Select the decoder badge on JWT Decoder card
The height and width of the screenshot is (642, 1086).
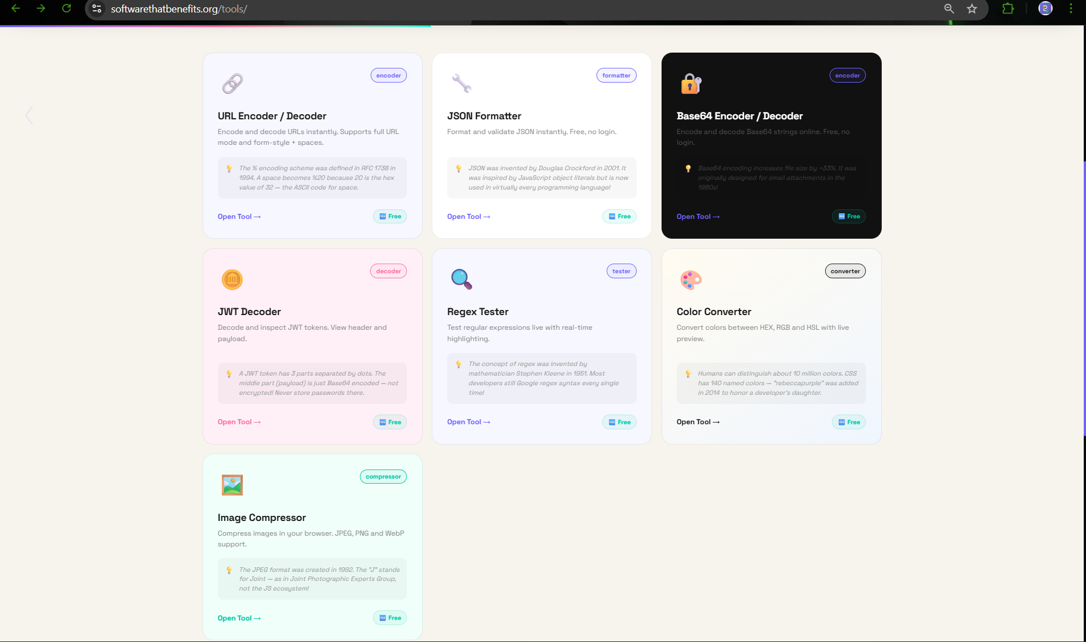pos(388,270)
